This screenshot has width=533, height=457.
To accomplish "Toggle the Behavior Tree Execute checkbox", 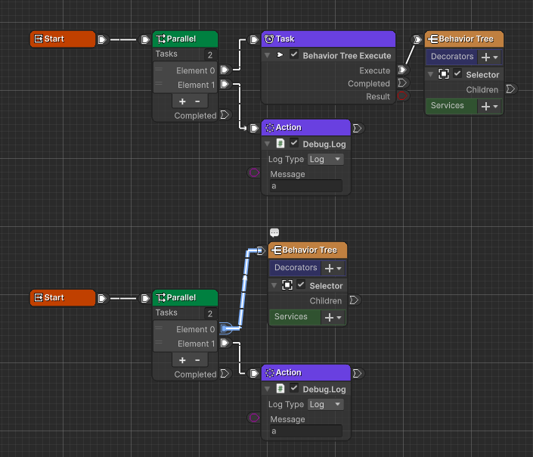I will [294, 55].
